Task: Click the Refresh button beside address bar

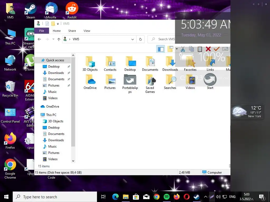Action: click(141, 39)
